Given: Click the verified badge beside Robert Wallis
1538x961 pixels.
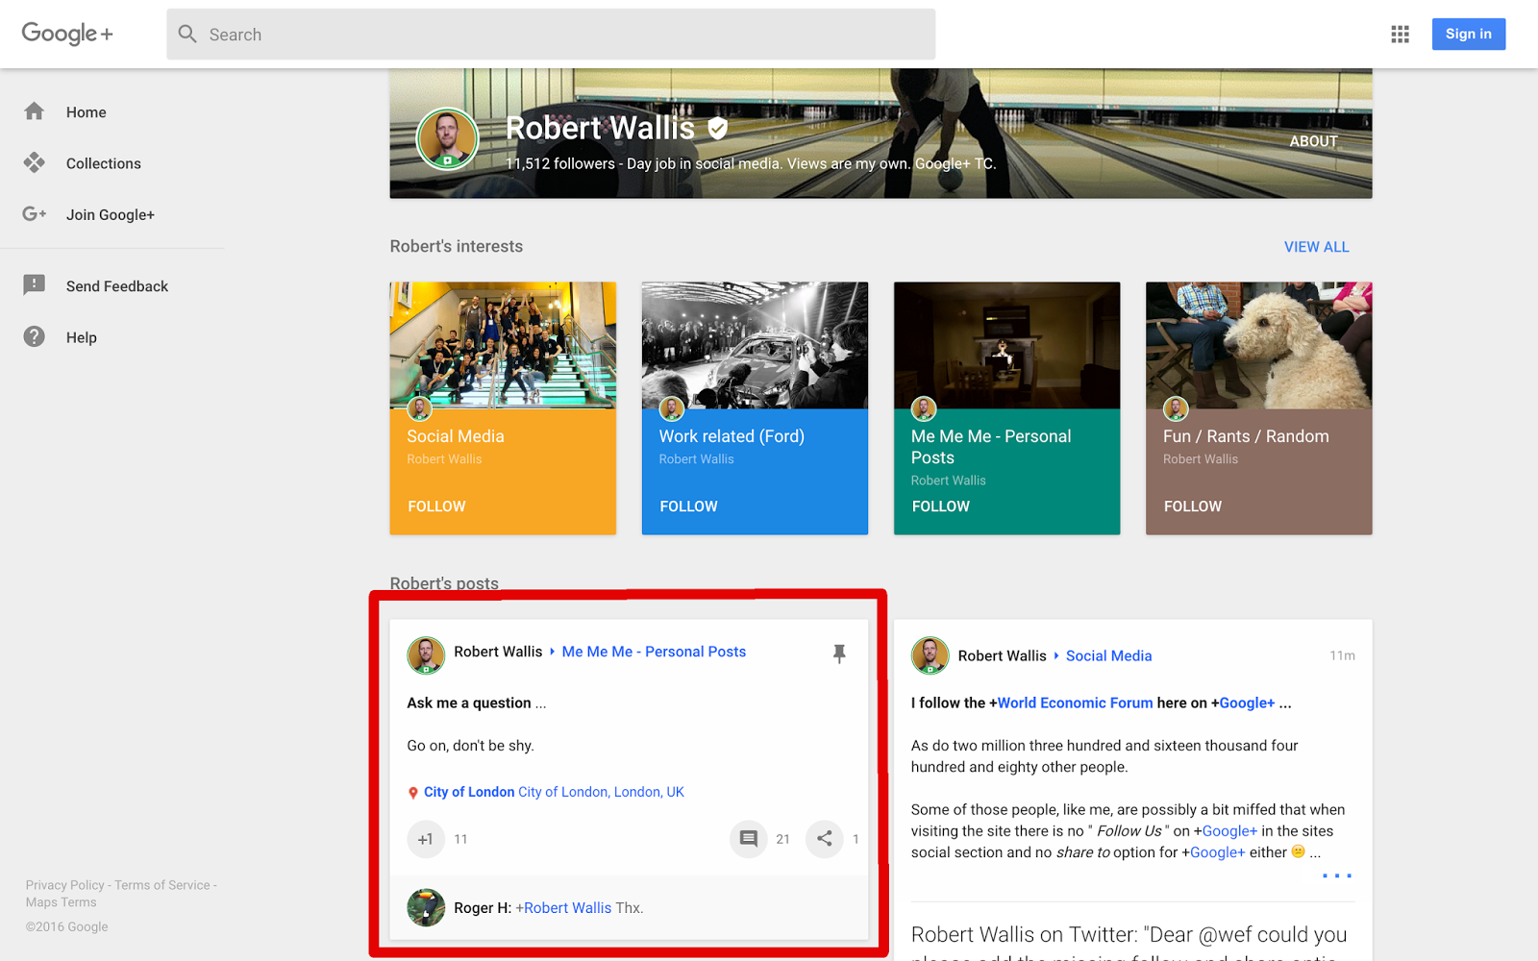Looking at the screenshot, I should (x=718, y=128).
